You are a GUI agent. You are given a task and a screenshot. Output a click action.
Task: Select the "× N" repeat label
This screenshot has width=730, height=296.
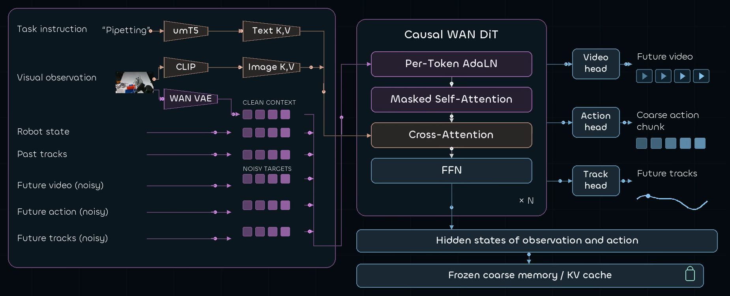tap(526, 201)
